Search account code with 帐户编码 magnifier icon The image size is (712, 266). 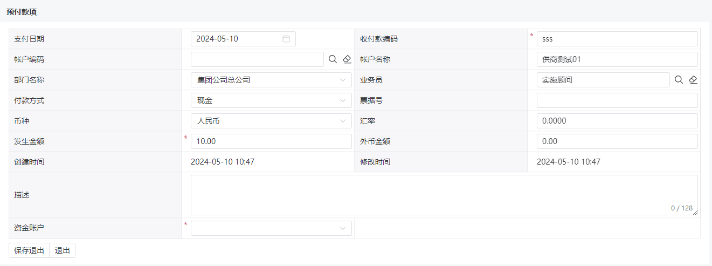[x=333, y=59]
